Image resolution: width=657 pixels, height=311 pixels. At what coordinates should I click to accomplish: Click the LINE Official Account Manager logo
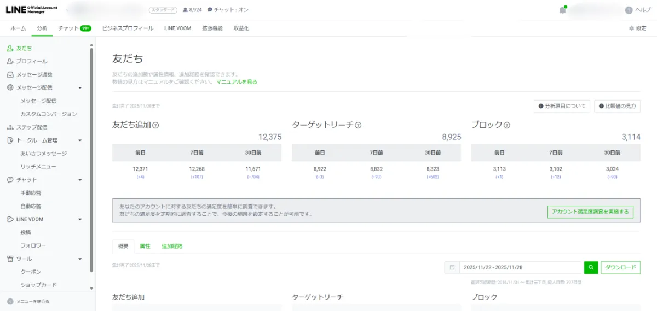[32, 10]
